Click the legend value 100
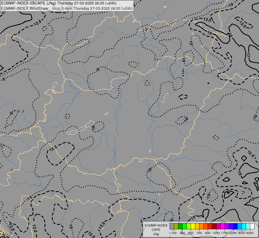The image size is (259, 238). 174,233
